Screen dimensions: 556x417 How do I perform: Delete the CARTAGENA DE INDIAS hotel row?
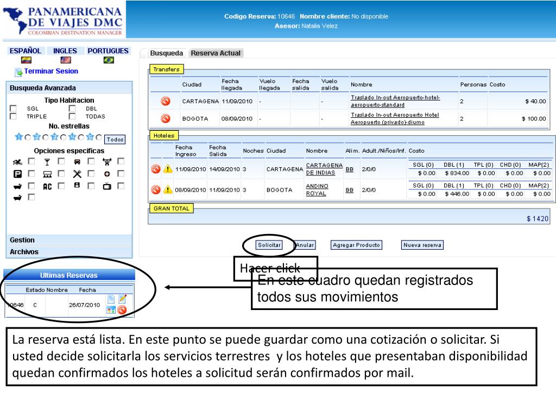coord(156,169)
